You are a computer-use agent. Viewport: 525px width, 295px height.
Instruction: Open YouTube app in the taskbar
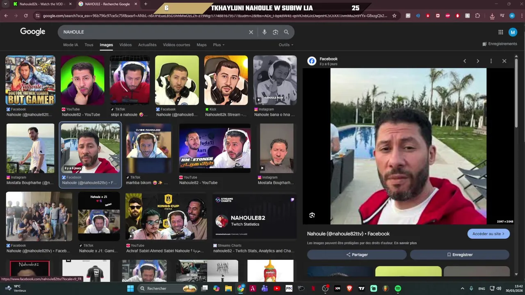pos(277,288)
